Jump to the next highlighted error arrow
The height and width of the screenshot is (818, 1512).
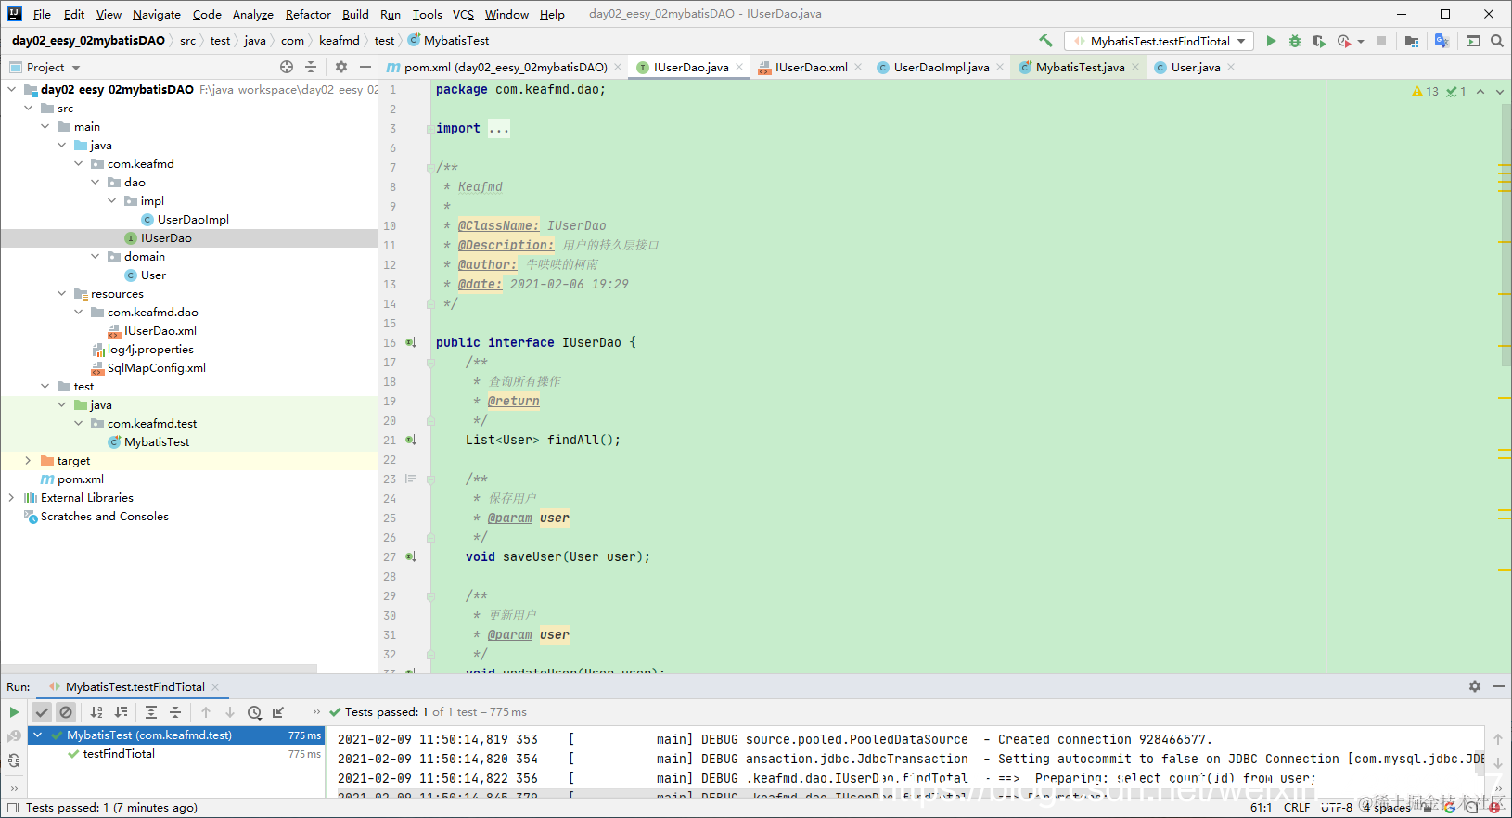(1500, 92)
